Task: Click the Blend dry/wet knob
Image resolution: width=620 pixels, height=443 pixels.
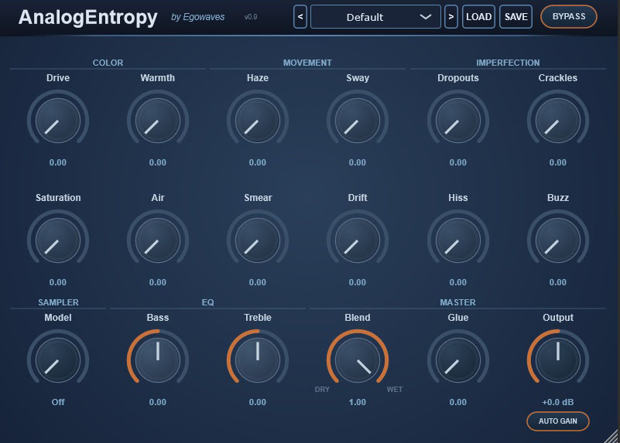Action: click(x=358, y=360)
